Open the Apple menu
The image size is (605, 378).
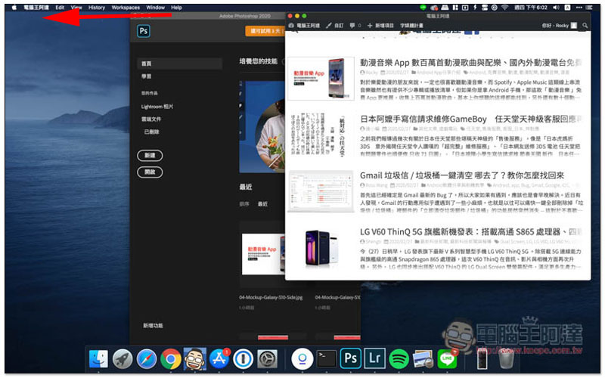click(14, 8)
